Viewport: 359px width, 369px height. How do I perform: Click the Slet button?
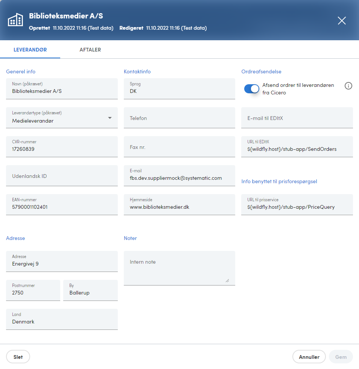click(18, 357)
